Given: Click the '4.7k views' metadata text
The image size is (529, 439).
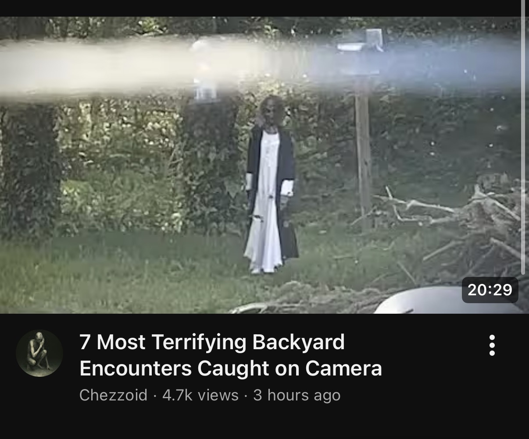Looking at the screenshot, I should 200,395.
